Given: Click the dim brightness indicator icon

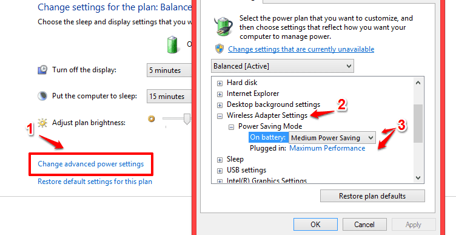Looking at the screenshot, I should pos(151,119).
